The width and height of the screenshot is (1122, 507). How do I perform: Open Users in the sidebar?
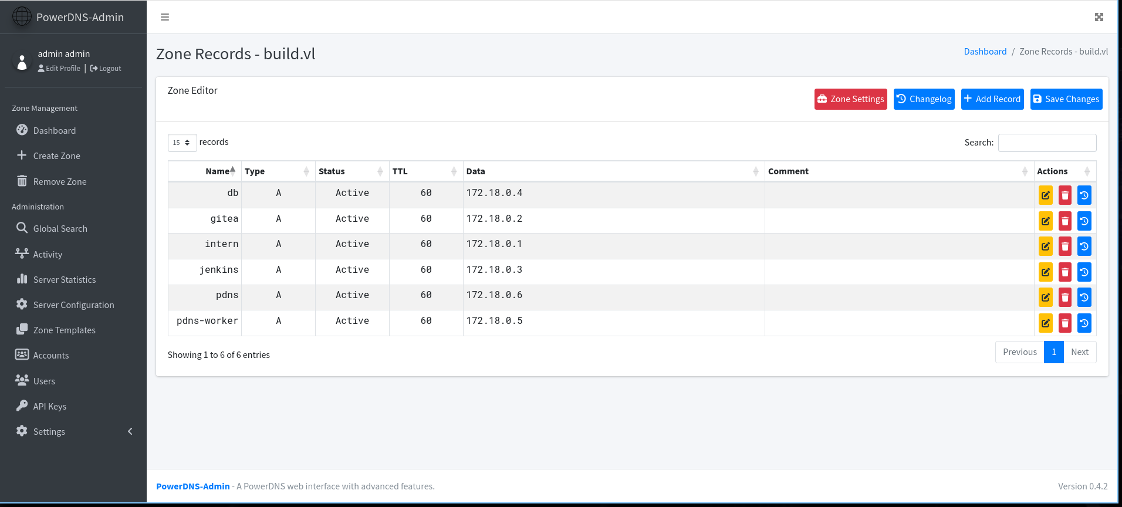(73, 381)
